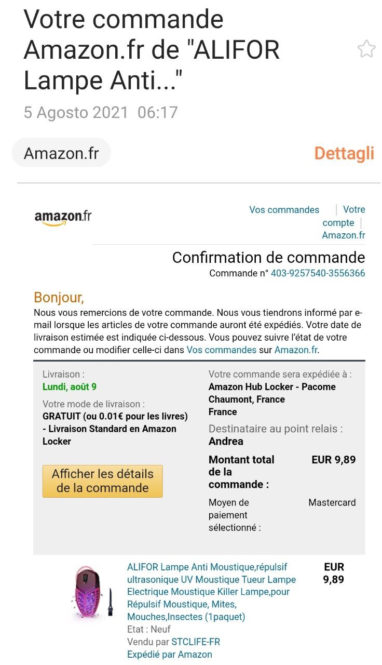This screenshot has width=382, height=665.
Task: Open Vos commandes header link
Action: coord(284,210)
